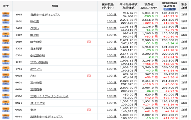The width and height of the screenshot is (191, 120).
Task: Click the sell button for 東急 (9005)
Action: click(x=6, y=111)
